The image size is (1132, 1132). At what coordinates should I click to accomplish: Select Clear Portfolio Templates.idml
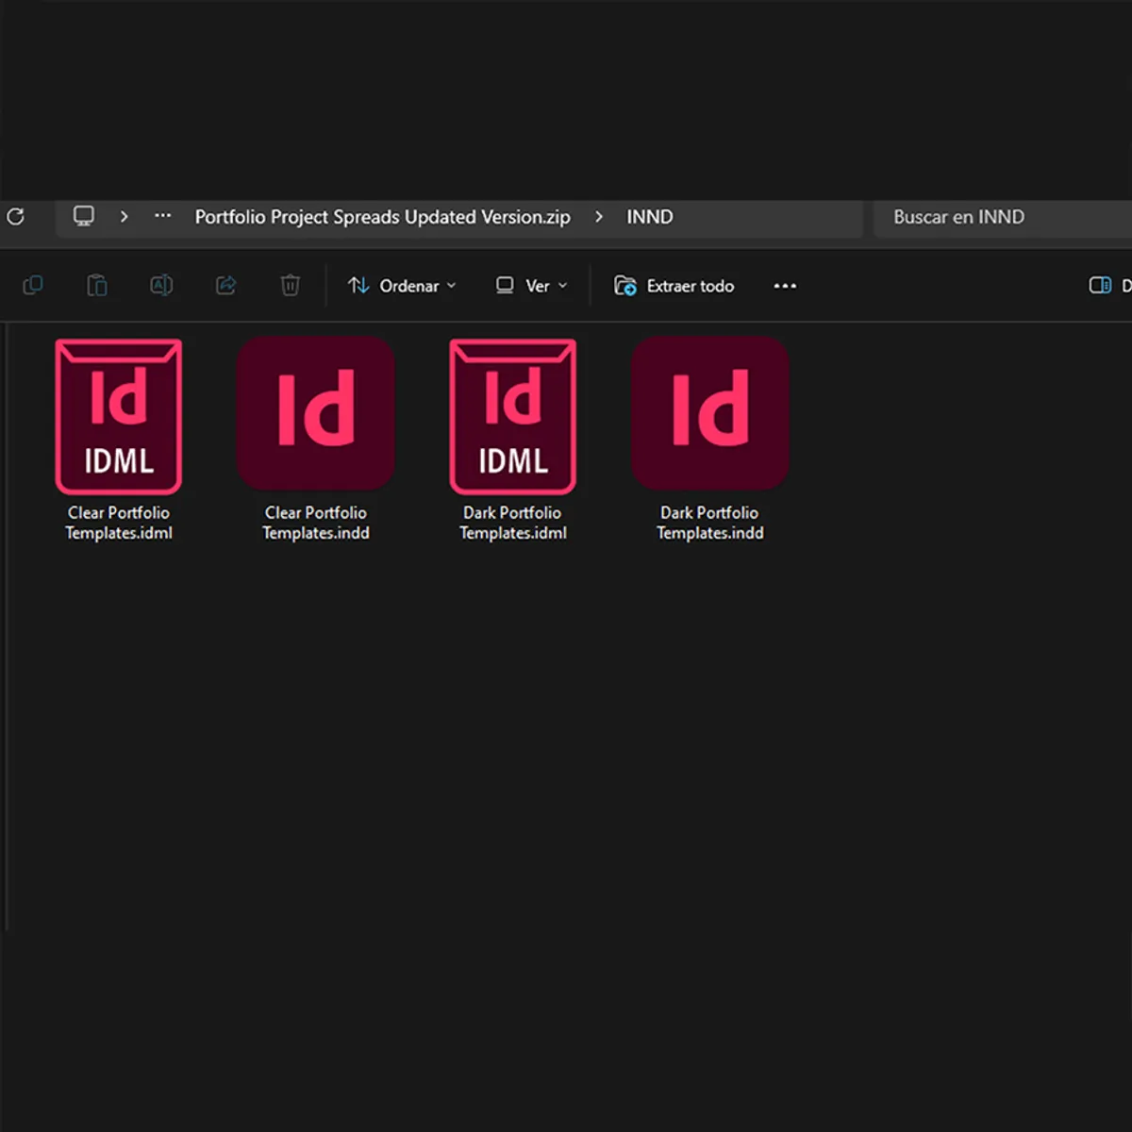pyautogui.click(x=119, y=418)
